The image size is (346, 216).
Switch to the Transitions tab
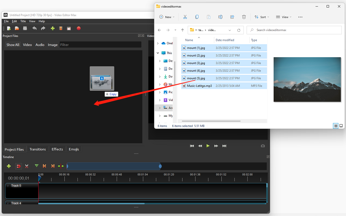tap(38, 149)
